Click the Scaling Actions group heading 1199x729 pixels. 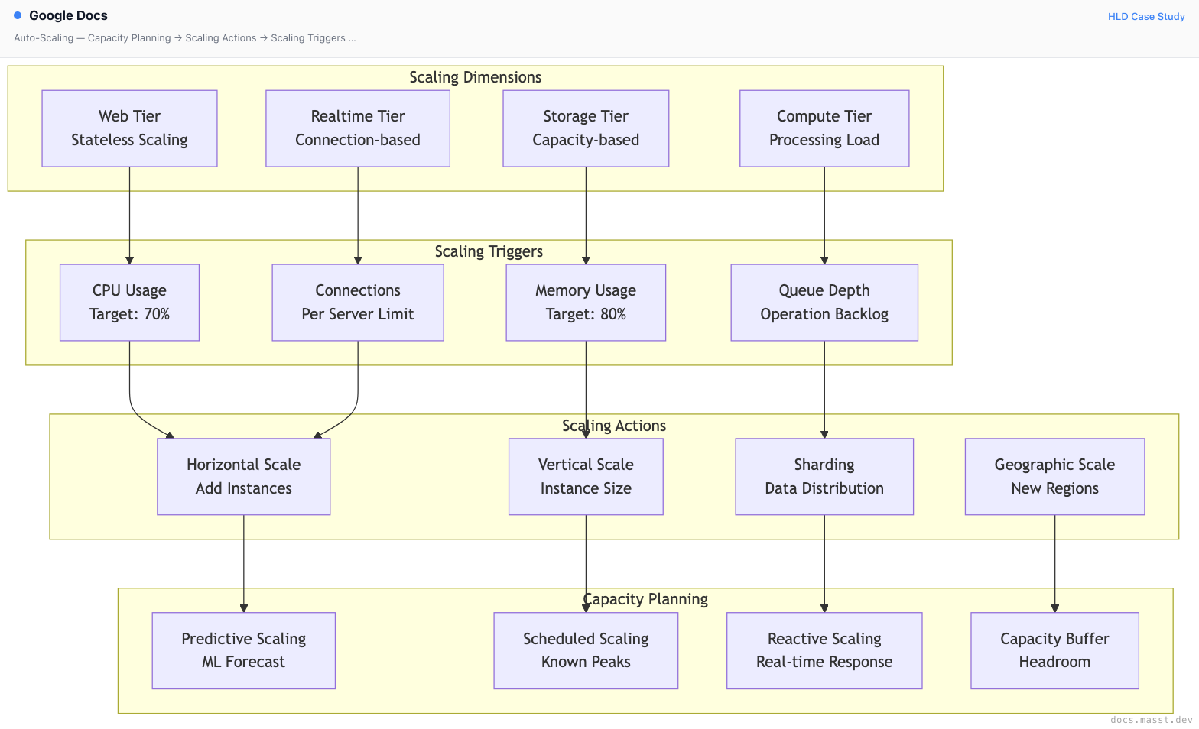(614, 426)
